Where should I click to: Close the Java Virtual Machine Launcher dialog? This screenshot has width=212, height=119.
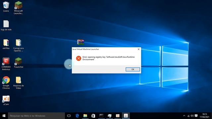coord(138,49)
